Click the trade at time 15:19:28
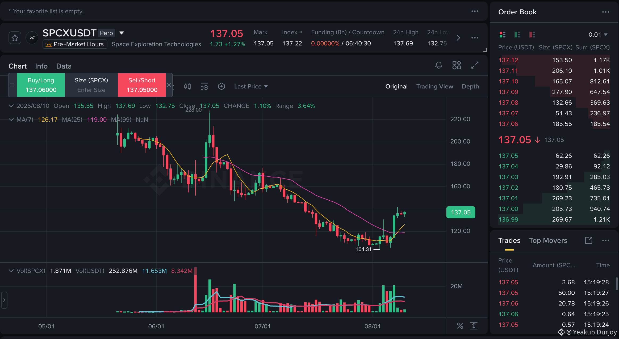This screenshot has width=619, height=339. (554, 282)
